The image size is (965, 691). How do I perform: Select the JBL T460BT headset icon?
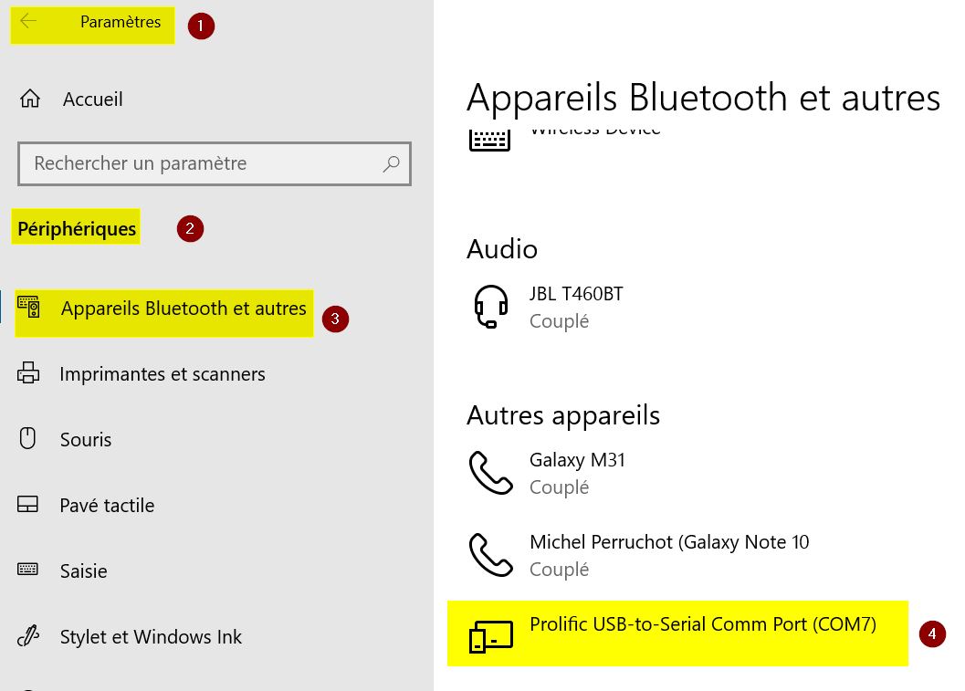pos(490,307)
